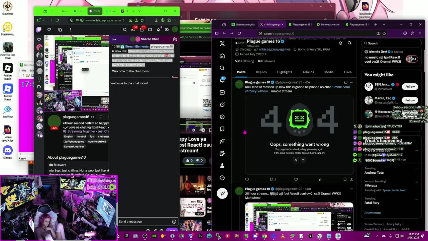Click Show more under trends
428x241 pixels.
click(372, 213)
